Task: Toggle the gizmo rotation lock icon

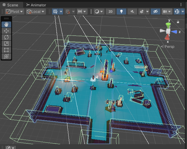Action: click(x=178, y=22)
